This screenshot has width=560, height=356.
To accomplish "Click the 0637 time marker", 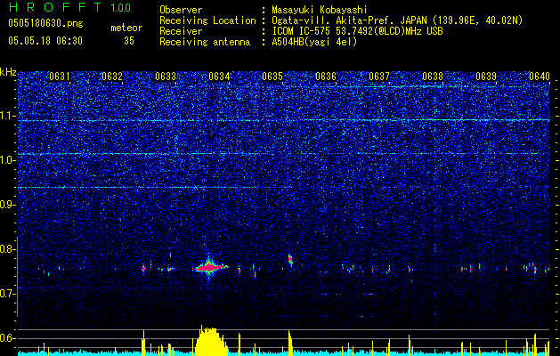I will (379, 77).
